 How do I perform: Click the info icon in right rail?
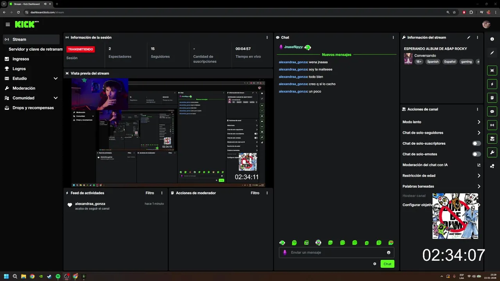click(492, 39)
